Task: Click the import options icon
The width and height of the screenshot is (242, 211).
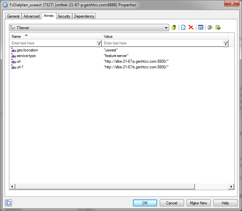Action: pyautogui.click(x=210, y=28)
